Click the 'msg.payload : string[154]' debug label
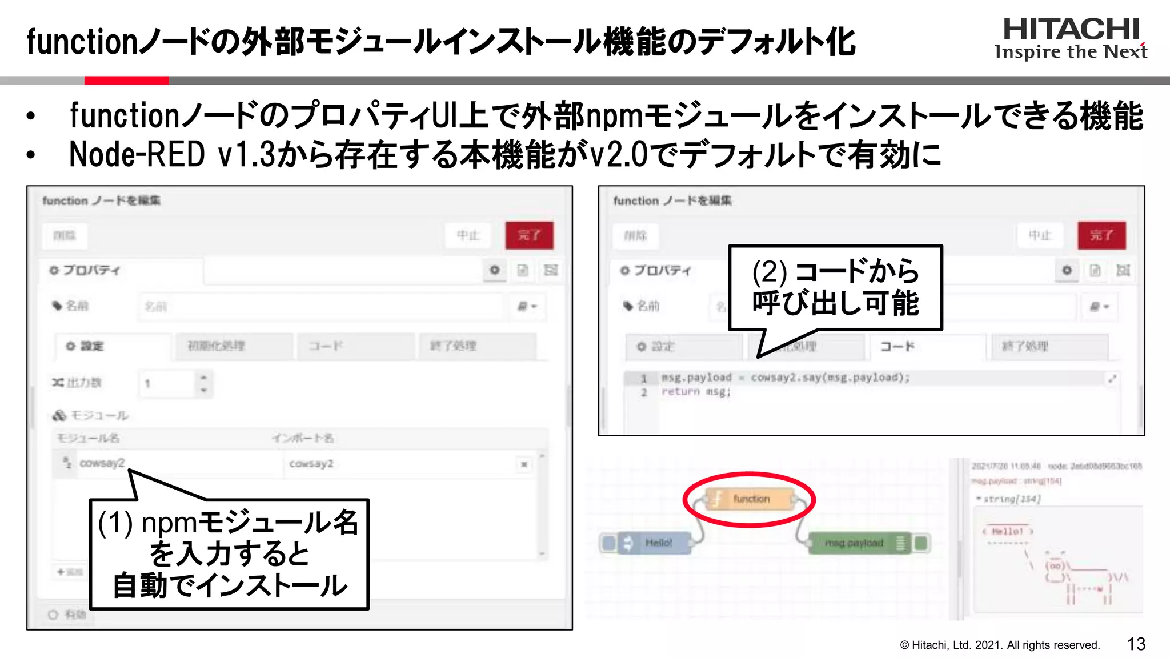The width and height of the screenshot is (1170, 658). click(x=1016, y=482)
